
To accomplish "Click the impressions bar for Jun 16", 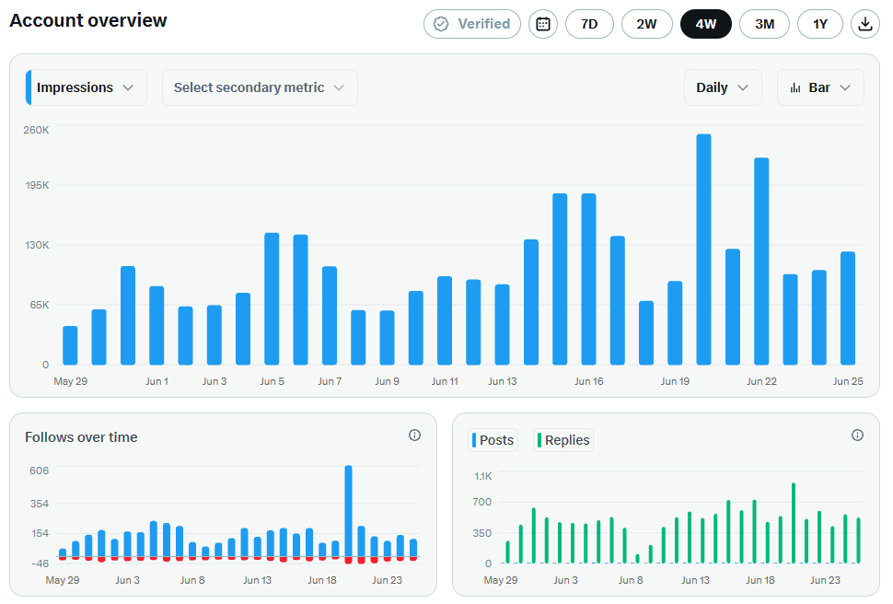I will pyautogui.click(x=589, y=279).
